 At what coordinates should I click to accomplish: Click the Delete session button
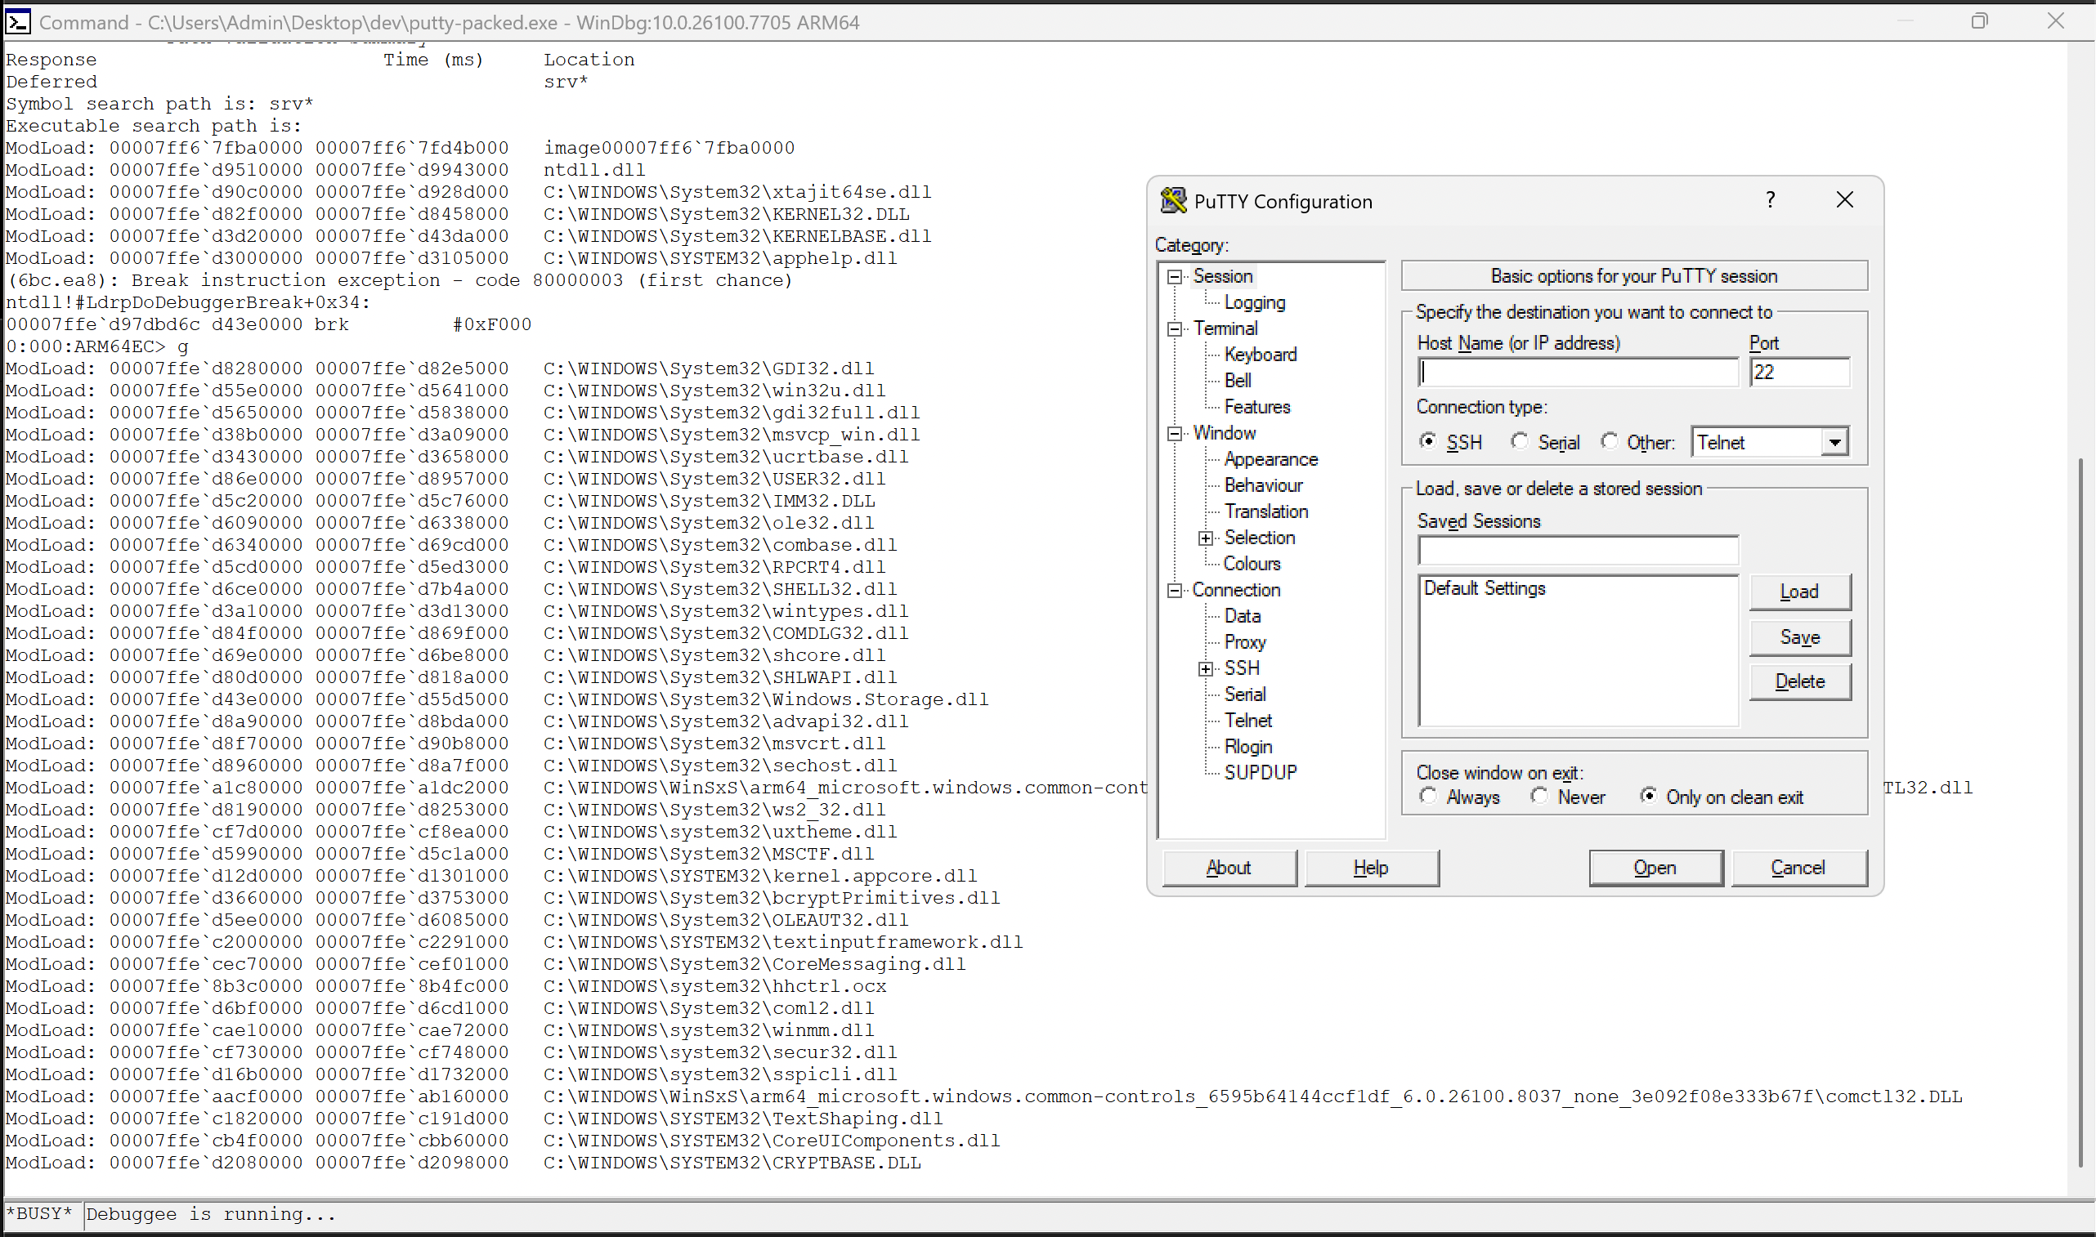tap(1799, 682)
